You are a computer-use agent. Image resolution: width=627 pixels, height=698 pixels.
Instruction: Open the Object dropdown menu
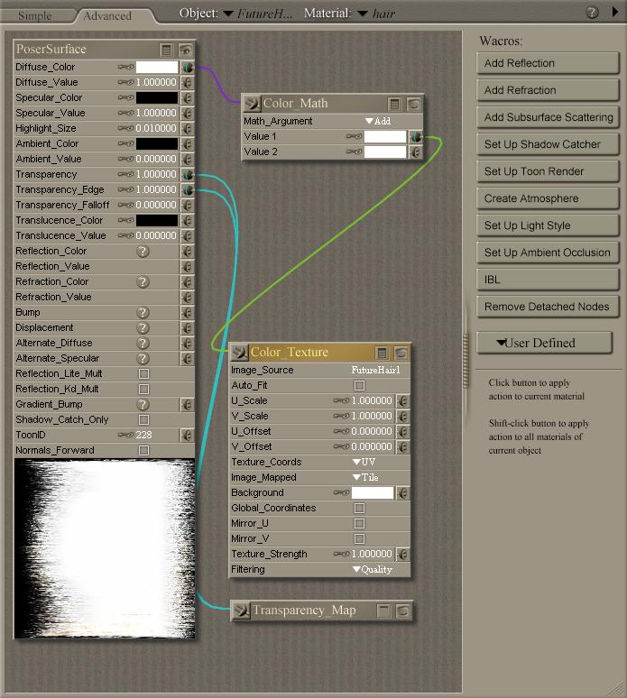[258, 14]
